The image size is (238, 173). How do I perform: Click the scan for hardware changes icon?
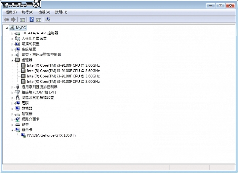tap(48, 19)
